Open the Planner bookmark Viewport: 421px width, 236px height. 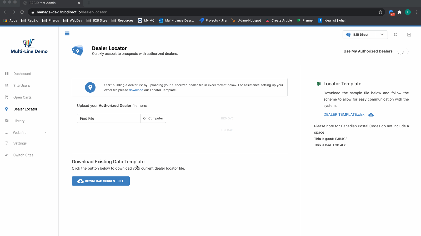[305, 20]
